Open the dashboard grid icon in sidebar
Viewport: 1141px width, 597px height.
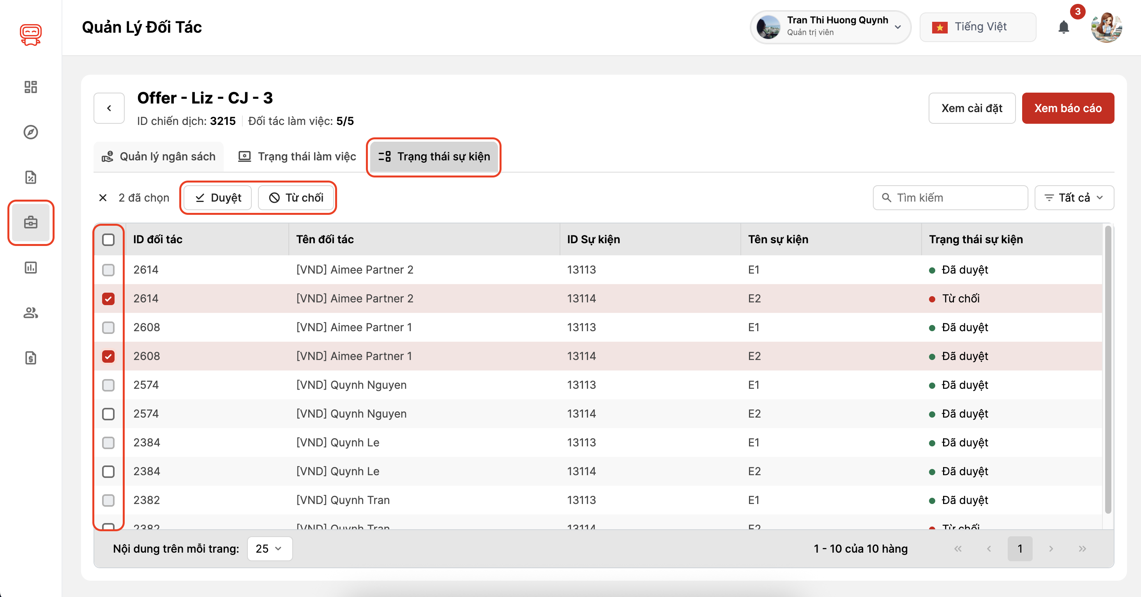pos(30,87)
